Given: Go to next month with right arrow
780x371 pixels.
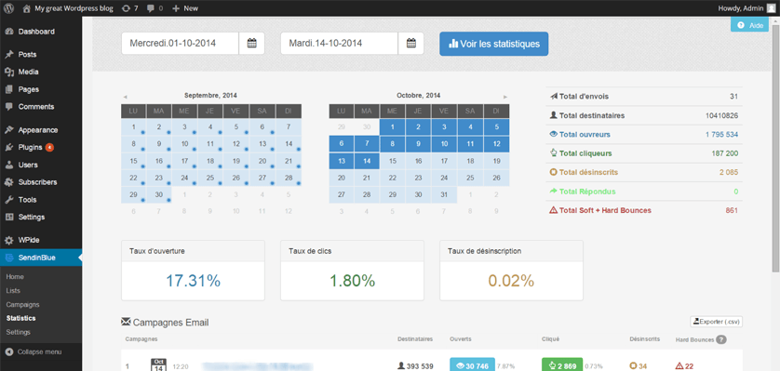Looking at the screenshot, I should point(505,97).
